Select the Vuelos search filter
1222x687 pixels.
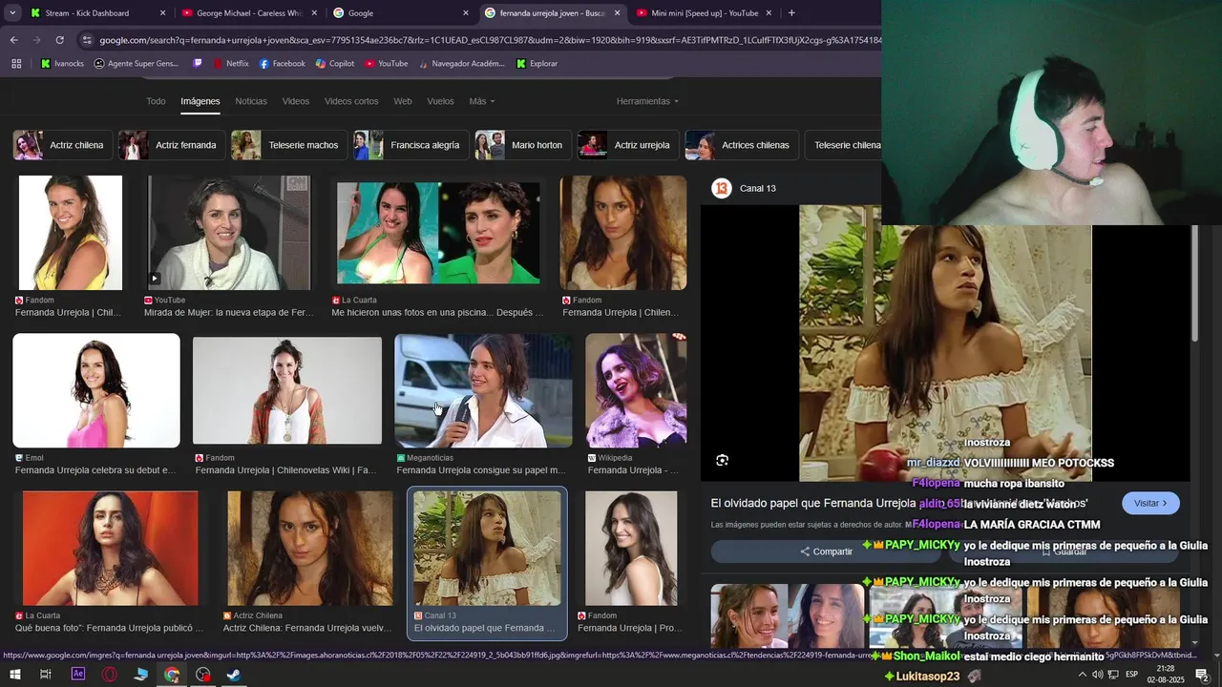point(440,101)
